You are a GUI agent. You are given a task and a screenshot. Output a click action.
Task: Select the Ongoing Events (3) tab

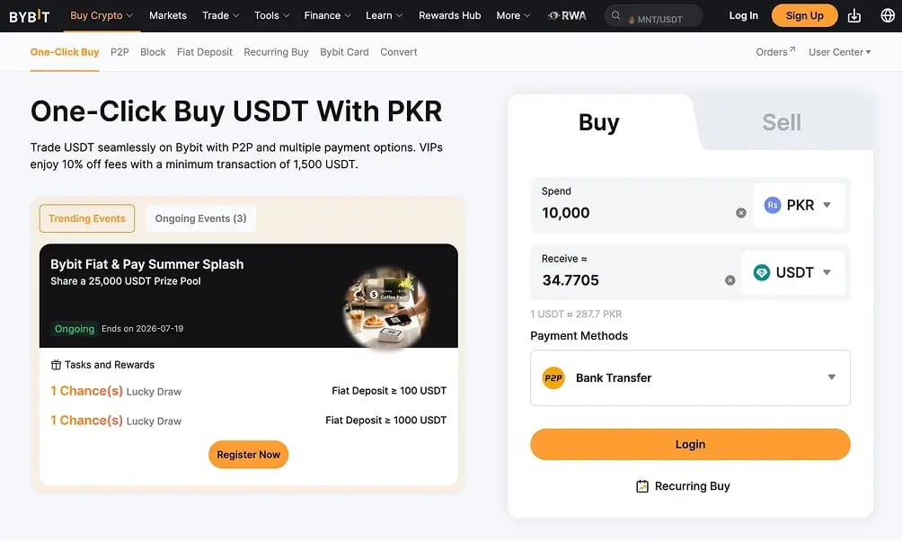click(x=200, y=218)
